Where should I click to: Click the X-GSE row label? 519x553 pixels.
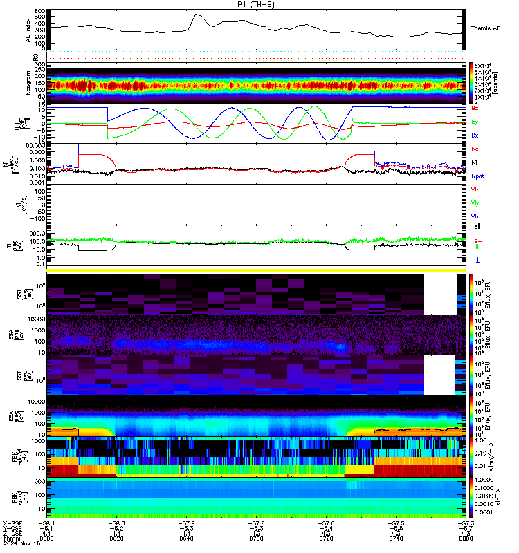pyautogui.click(x=12, y=524)
